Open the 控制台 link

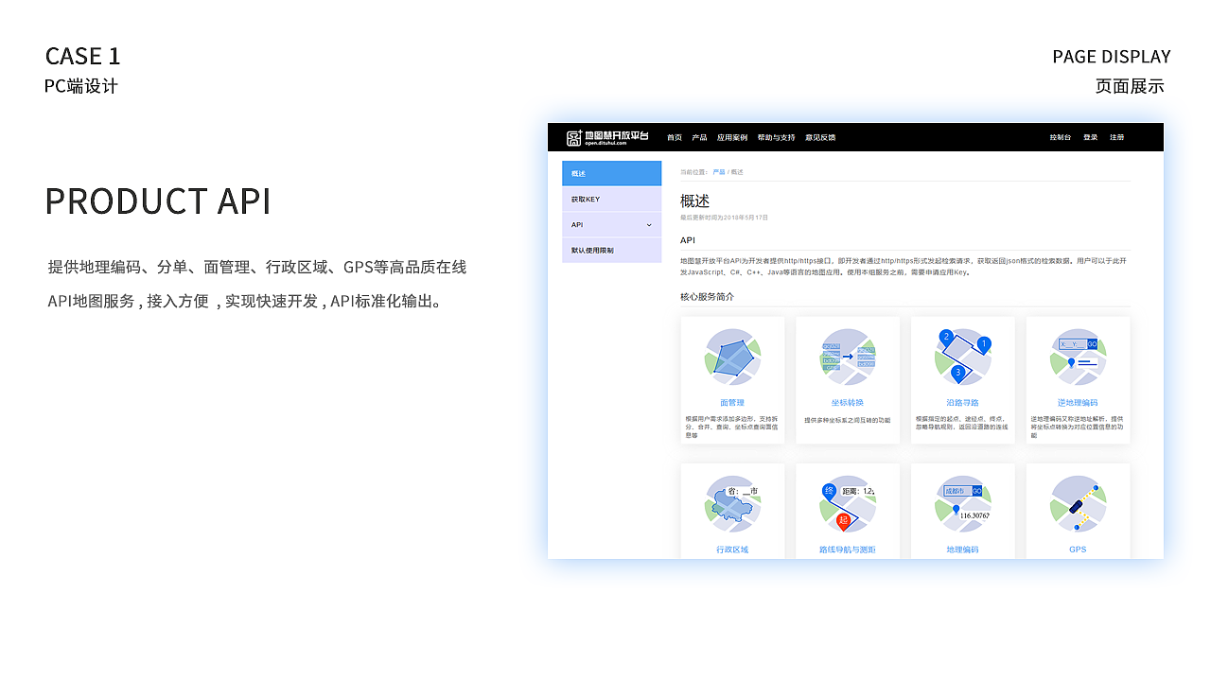coord(1061,138)
